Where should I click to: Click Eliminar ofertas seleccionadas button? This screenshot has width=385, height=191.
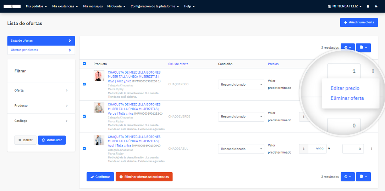click(144, 177)
